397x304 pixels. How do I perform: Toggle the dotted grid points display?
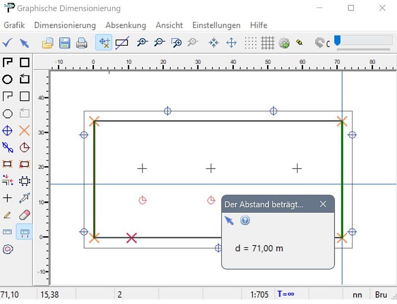coord(251,43)
